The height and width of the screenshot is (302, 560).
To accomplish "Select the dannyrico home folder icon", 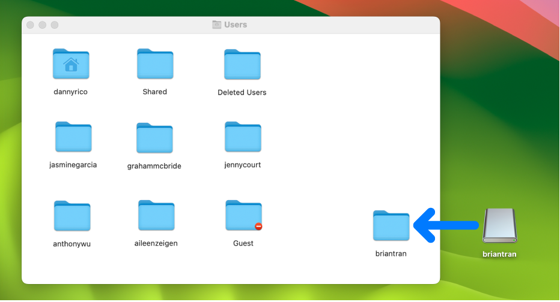I will coord(71,64).
